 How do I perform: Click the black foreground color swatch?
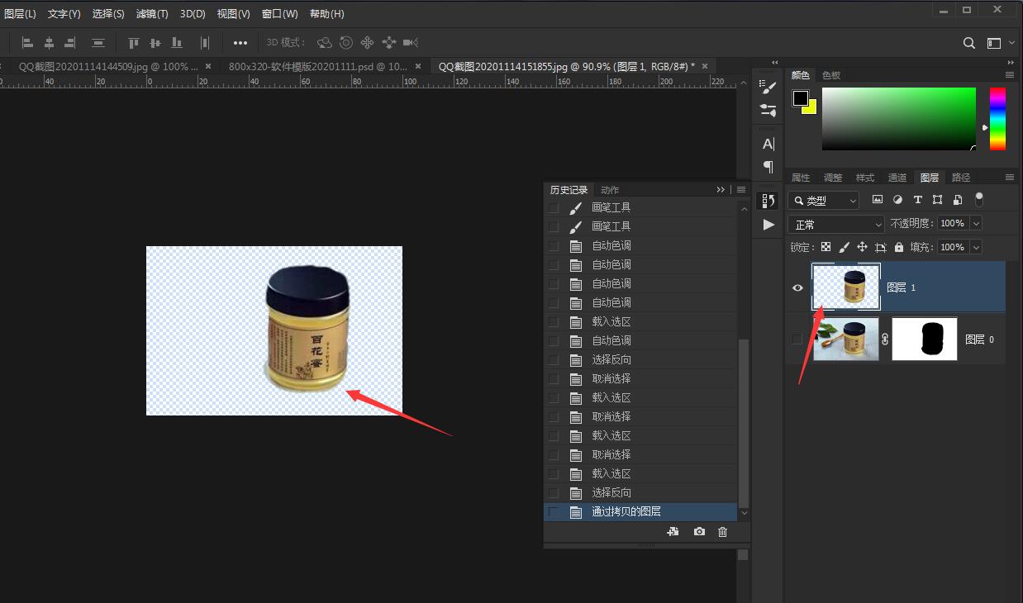800,98
